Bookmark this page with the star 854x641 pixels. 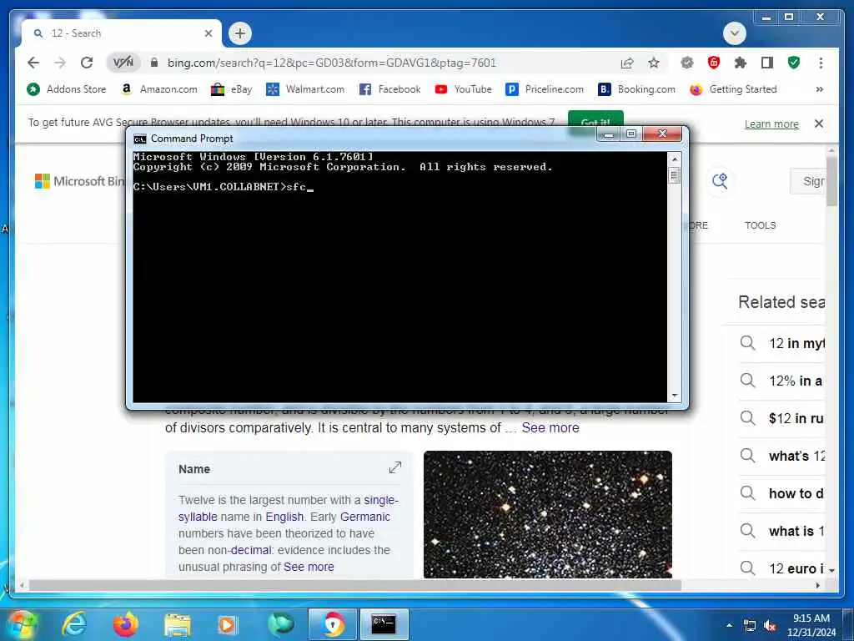[654, 63]
